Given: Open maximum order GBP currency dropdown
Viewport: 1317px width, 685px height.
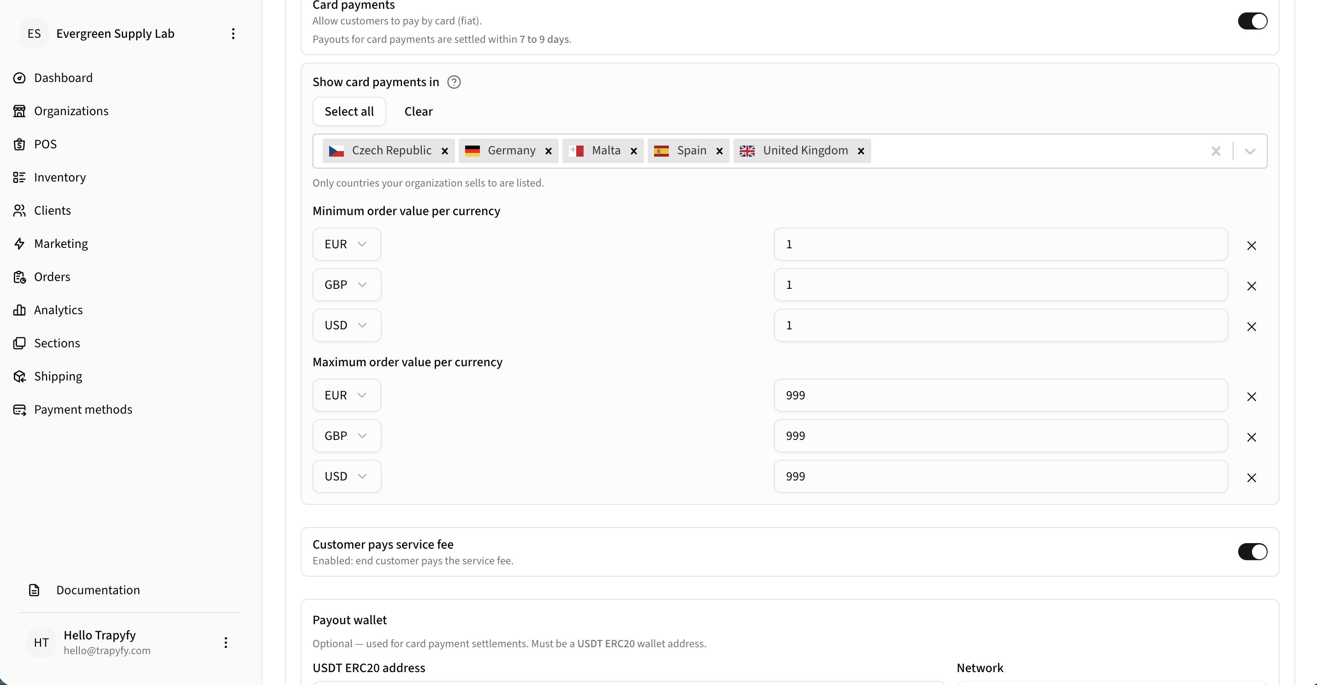Looking at the screenshot, I should point(347,436).
